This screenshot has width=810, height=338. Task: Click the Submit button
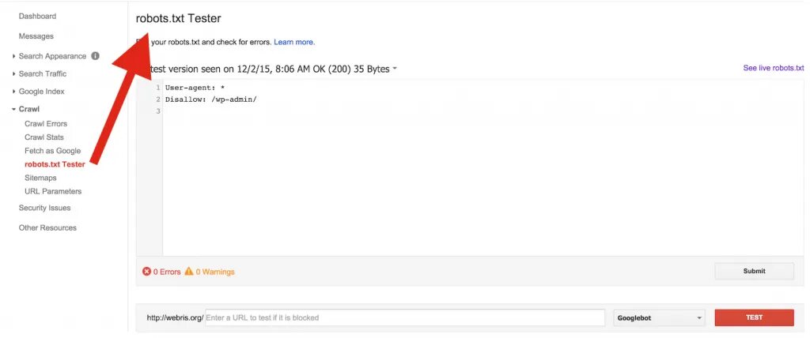[x=754, y=271]
